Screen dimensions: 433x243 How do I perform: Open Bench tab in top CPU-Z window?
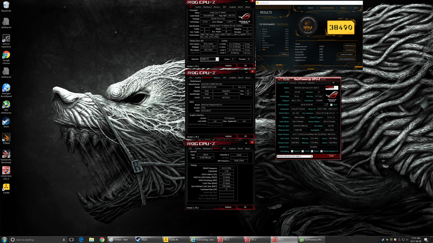point(240,7)
